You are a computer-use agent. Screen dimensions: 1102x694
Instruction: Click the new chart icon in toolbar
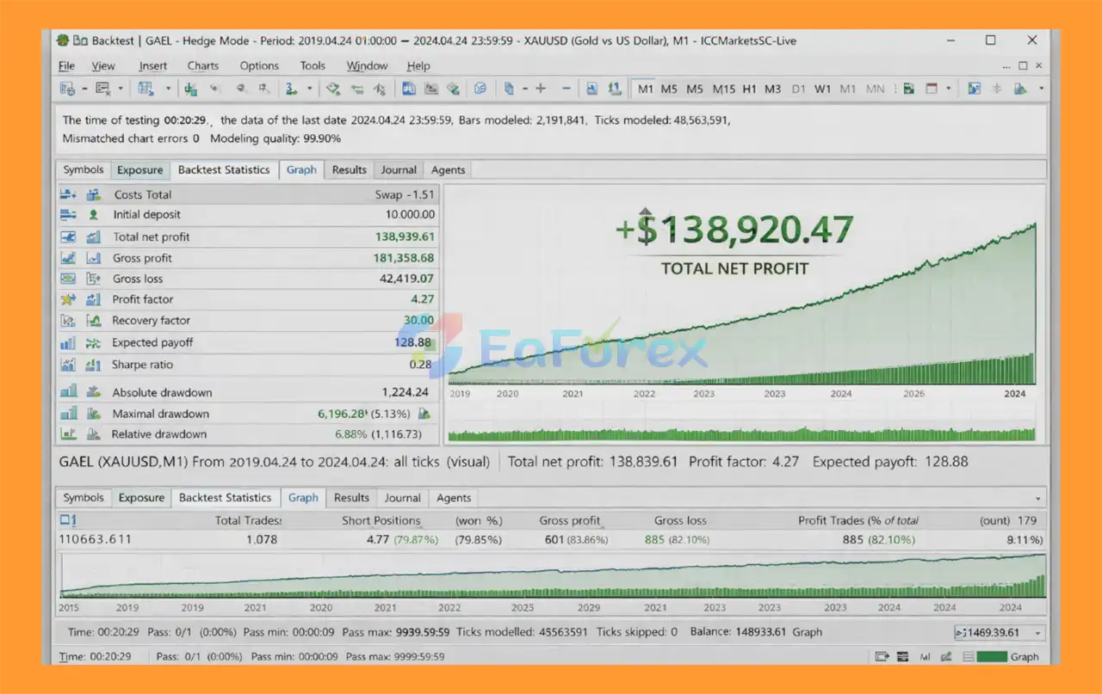click(x=67, y=89)
